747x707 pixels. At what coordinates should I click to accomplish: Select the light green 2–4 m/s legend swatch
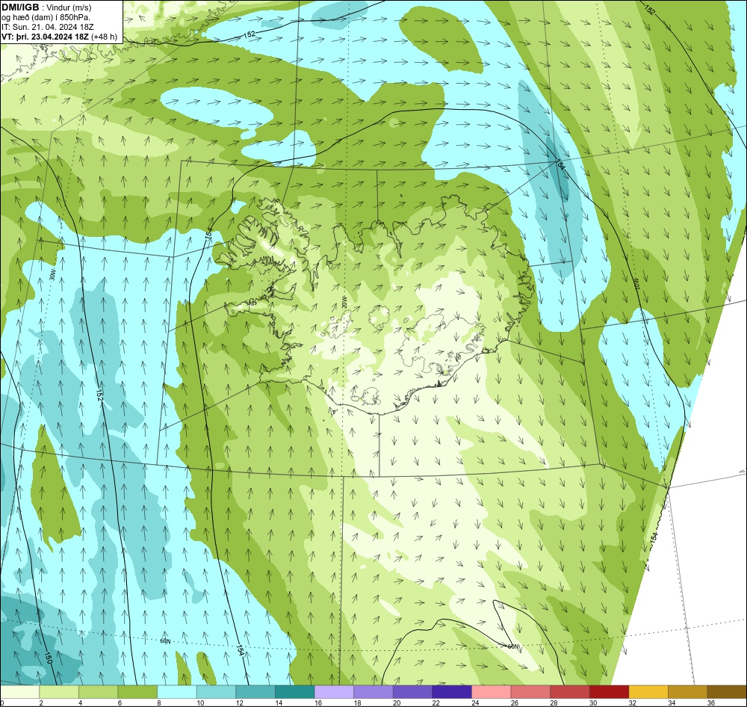click(59, 692)
